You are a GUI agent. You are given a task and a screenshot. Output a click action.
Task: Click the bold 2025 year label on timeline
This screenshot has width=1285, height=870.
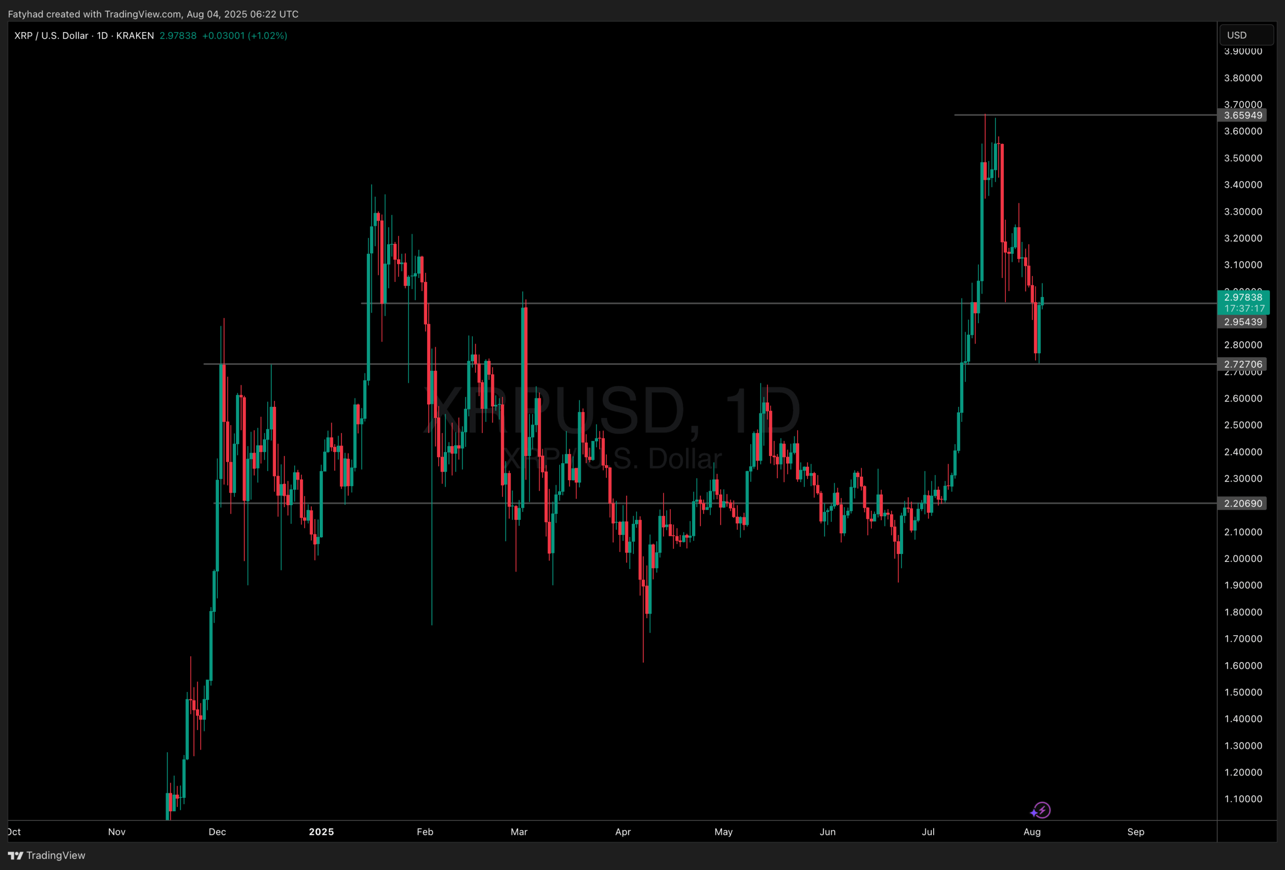tap(321, 832)
